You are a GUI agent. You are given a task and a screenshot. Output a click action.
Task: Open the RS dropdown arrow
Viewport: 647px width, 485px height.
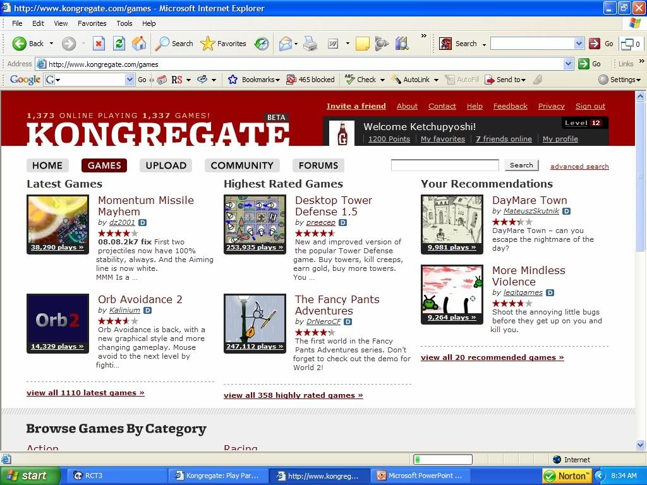point(188,80)
